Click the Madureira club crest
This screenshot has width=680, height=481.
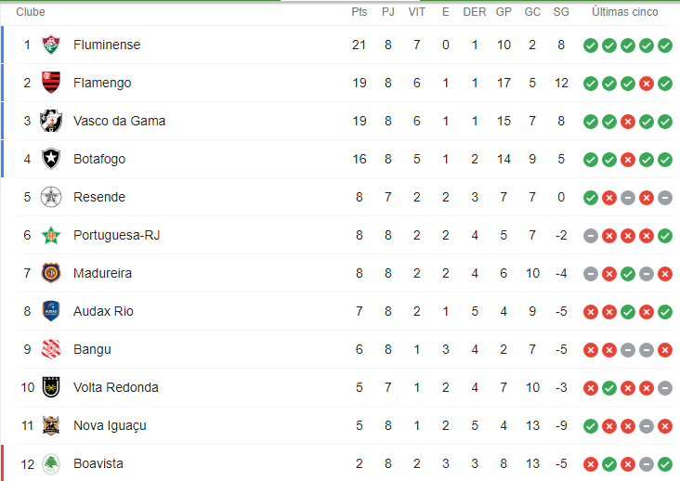(x=51, y=273)
